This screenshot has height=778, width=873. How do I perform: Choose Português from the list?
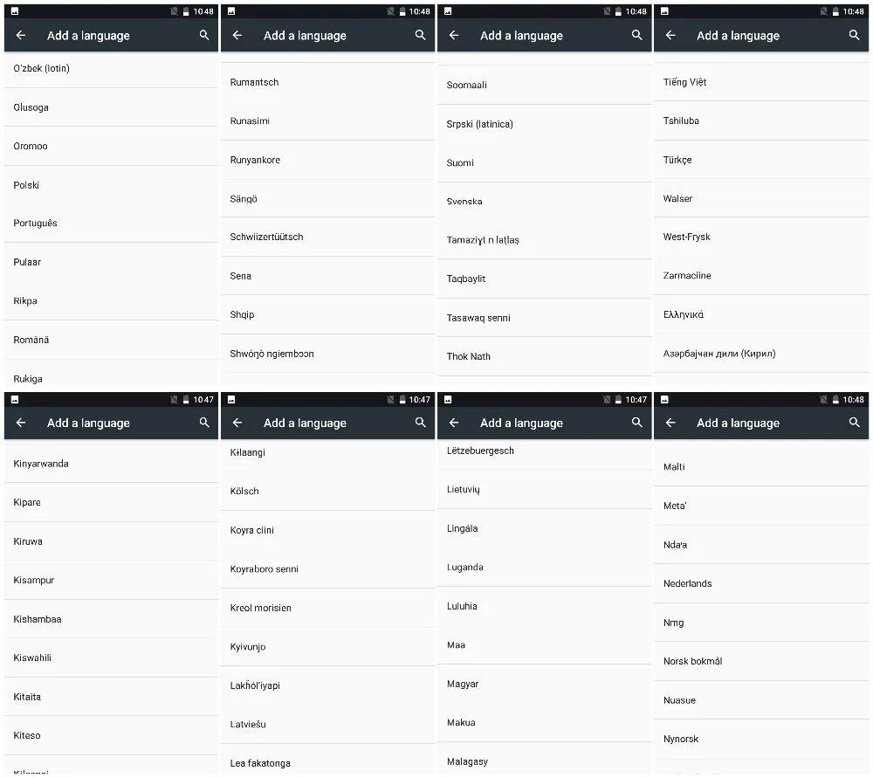click(x=112, y=223)
